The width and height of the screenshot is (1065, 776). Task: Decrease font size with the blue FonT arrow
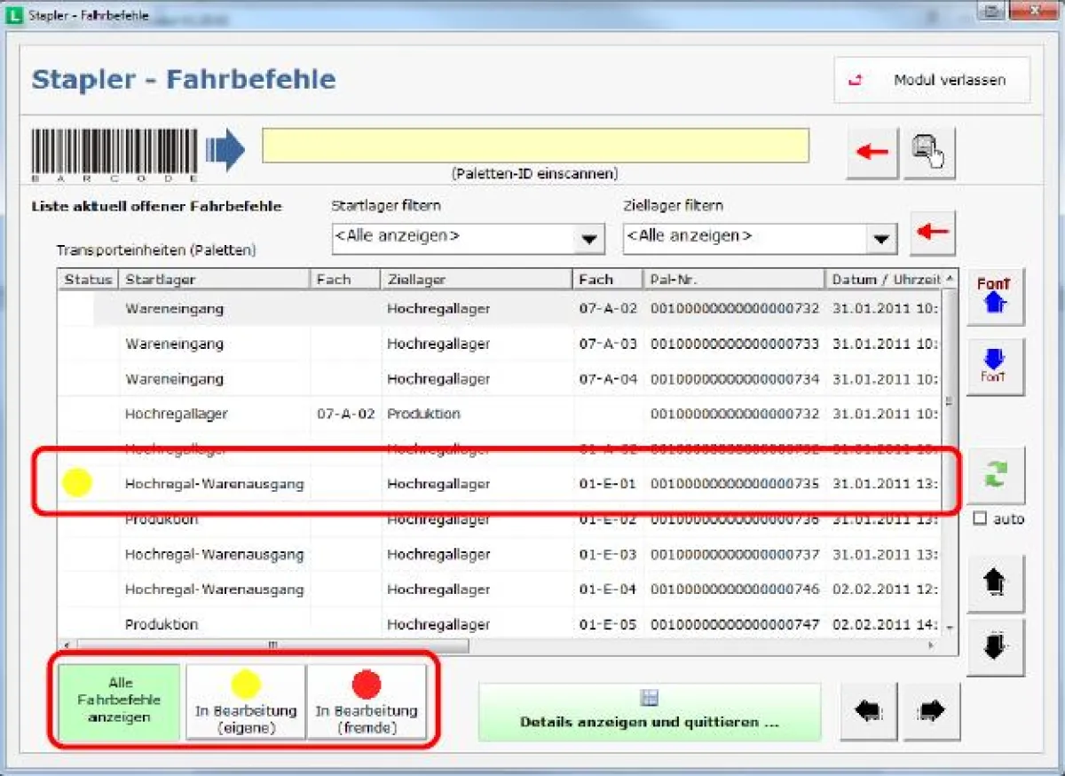click(995, 364)
